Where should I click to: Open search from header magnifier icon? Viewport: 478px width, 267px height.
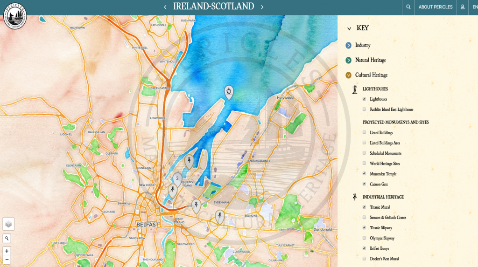click(x=408, y=7)
